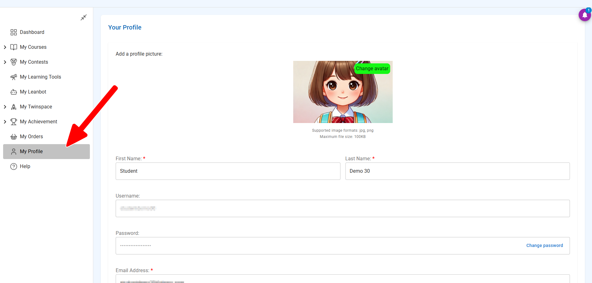Click the Last Name input field
This screenshot has width=592, height=283.
pos(457,171)
